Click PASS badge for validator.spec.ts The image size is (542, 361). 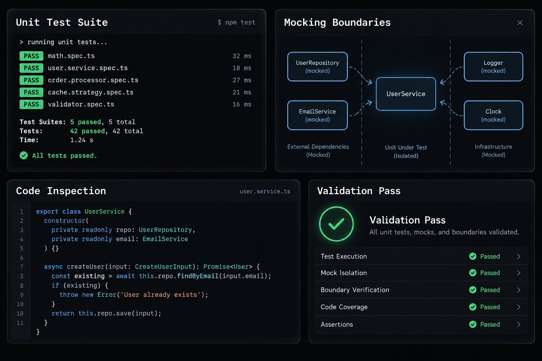(x=31, y=104)
